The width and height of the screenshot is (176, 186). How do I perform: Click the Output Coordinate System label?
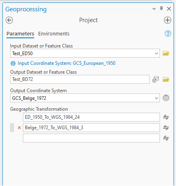[38, 91]
